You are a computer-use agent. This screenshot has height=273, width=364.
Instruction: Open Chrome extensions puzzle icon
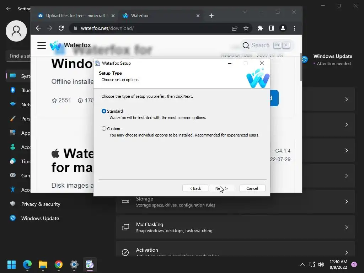point(260,28)
